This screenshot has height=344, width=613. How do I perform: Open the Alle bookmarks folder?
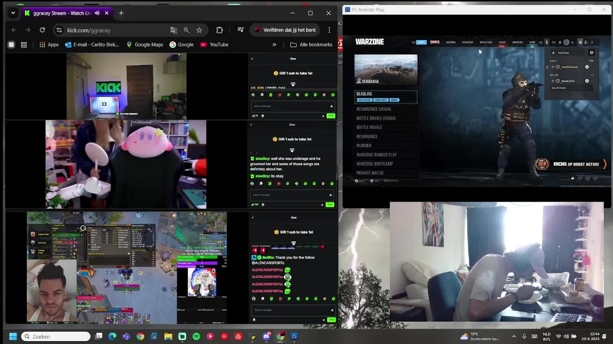[311, 44]
